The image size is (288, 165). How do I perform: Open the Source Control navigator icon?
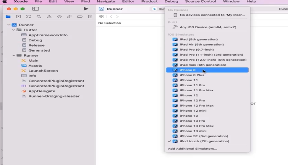point(18,16)
